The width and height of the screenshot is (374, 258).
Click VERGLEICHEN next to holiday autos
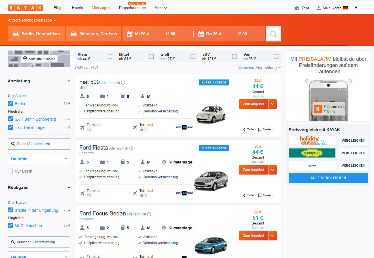(353, 140)
